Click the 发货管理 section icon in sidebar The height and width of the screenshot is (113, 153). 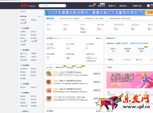(x=21, y=28)
